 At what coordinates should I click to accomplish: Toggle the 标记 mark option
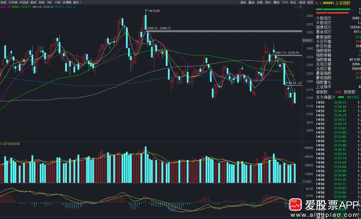pyautogui.click(x=293, y=2)
